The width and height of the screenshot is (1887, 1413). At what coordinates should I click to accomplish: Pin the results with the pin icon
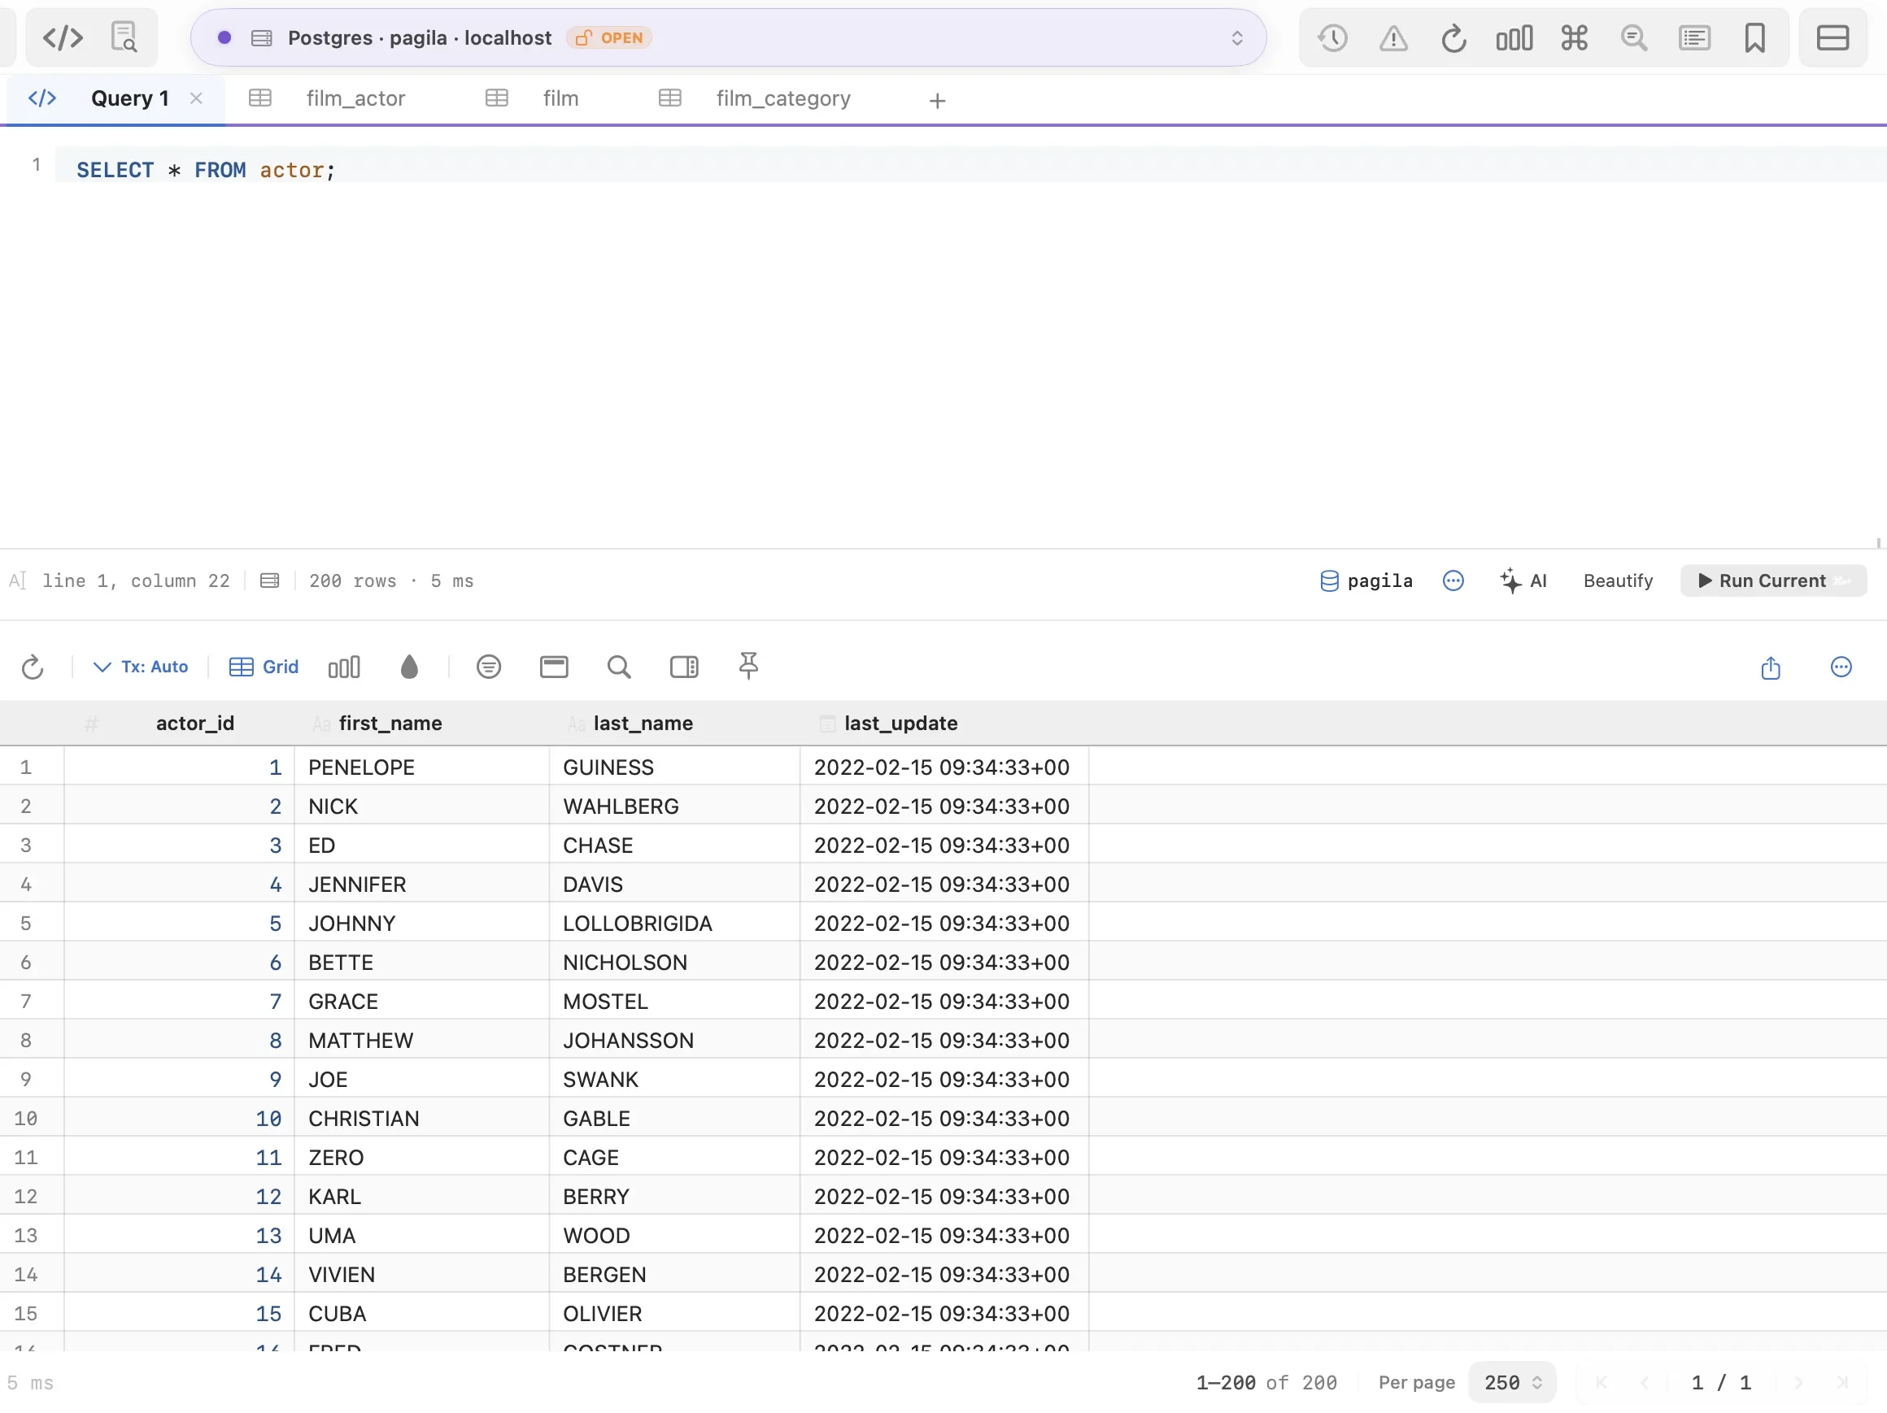[748, 666]
